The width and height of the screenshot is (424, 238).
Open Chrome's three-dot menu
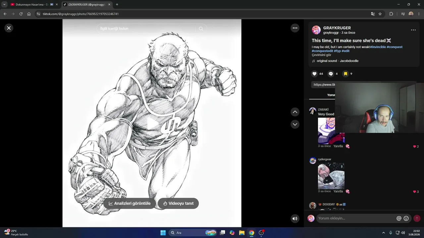(x=419, y=14)
